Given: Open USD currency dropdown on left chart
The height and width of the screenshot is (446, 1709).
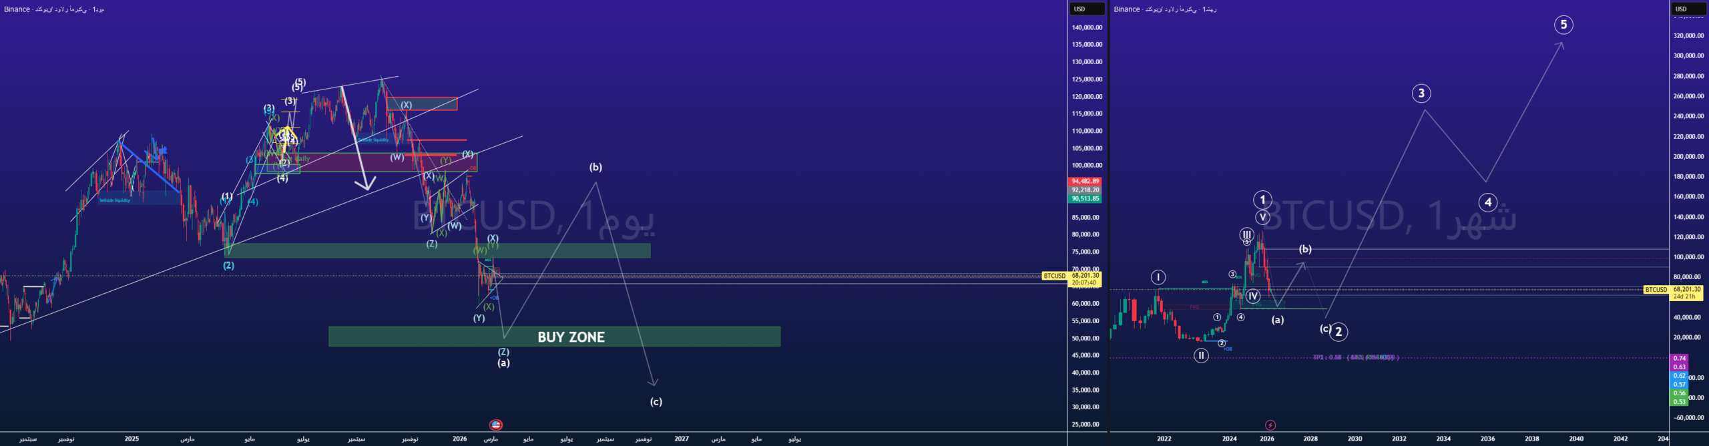Looking at the screenshot, I should pyautogui.click(x=1087, y=9).
